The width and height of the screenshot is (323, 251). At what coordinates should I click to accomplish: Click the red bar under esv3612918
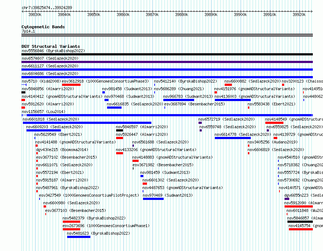click(x=71, y=85)
